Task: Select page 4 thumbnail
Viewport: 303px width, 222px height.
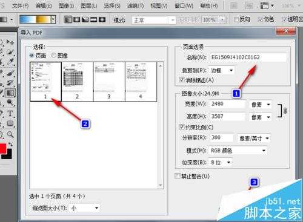Action: coord(141,82)
